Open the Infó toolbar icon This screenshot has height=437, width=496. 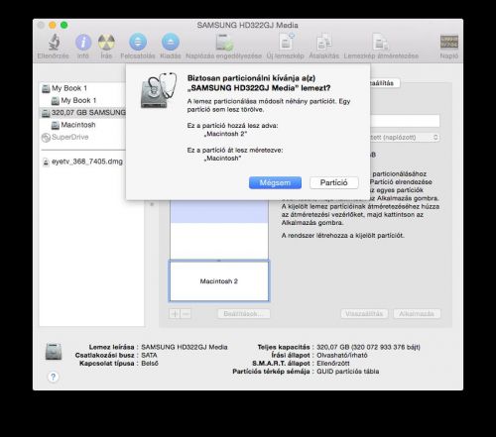[x=83, y=43]
